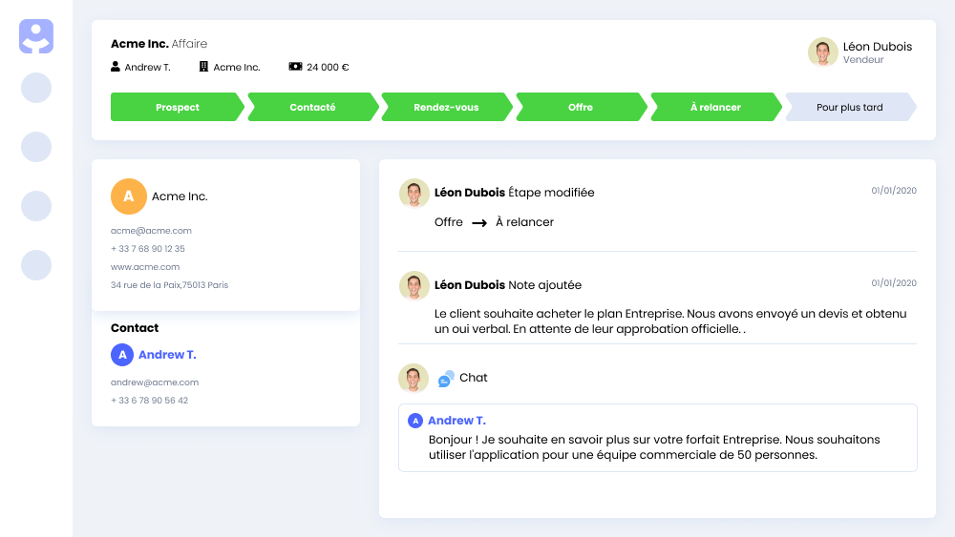This screenshot has height=537, width=955.
Task: Click the chat bubble icon beside Chat
Action: pyautogui.click(x=446, y=379)
